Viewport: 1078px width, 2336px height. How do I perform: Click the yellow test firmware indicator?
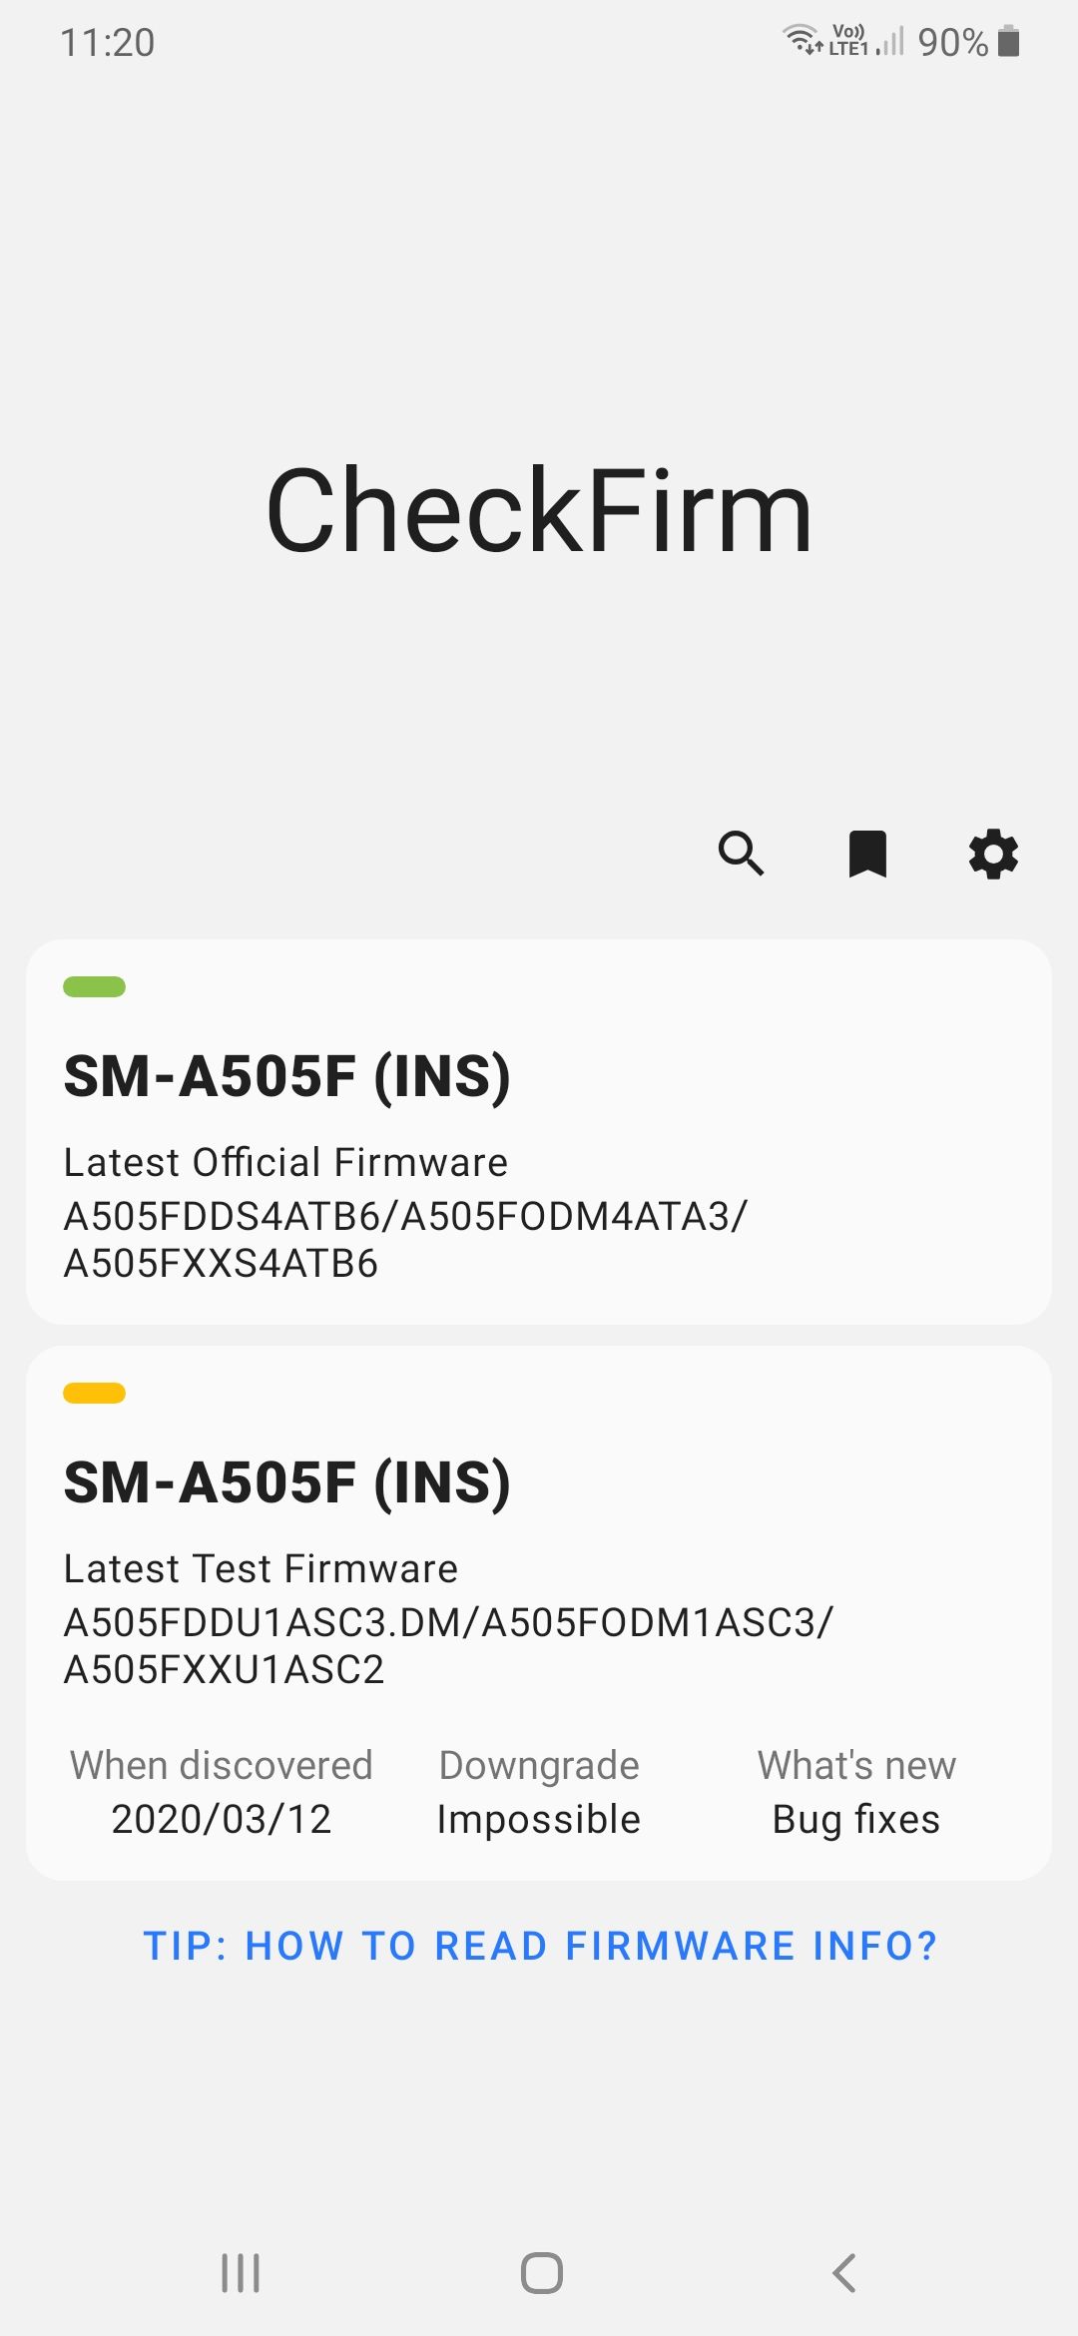(94, 1394)
